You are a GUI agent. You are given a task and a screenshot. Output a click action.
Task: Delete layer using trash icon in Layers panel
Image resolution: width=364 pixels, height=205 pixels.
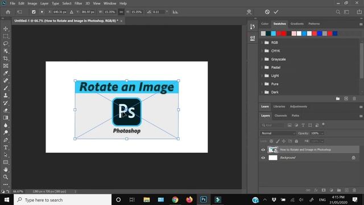point(354,190)
